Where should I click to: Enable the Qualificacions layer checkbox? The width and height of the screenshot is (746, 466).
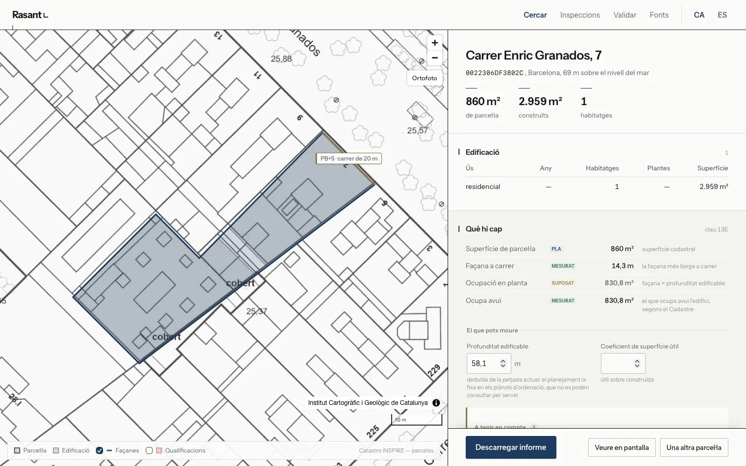(x=149, y=450)
